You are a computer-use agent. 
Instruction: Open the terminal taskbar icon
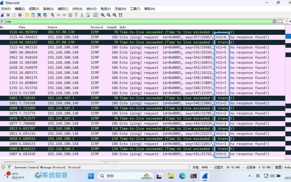point(194,176)
